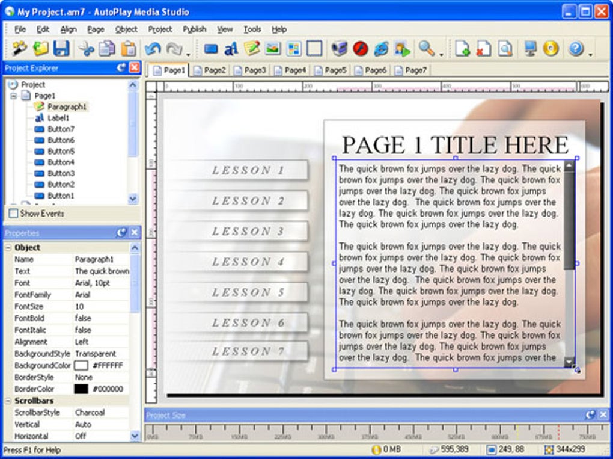This screenshot has height=459, width=613.
Task: Click the Help question mark toolbar icon
Action: click(575, 49)
